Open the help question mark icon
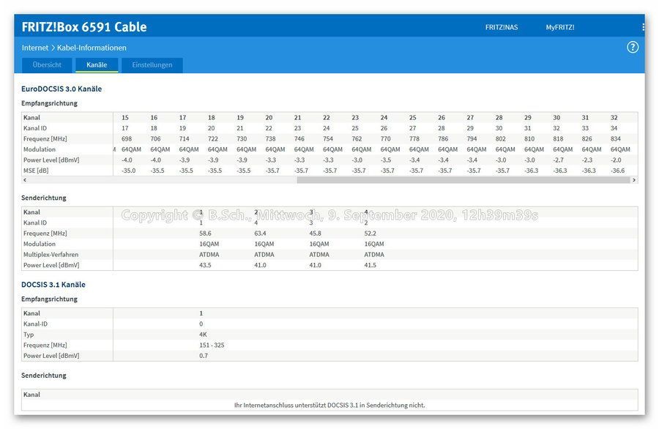 (633, 48)
